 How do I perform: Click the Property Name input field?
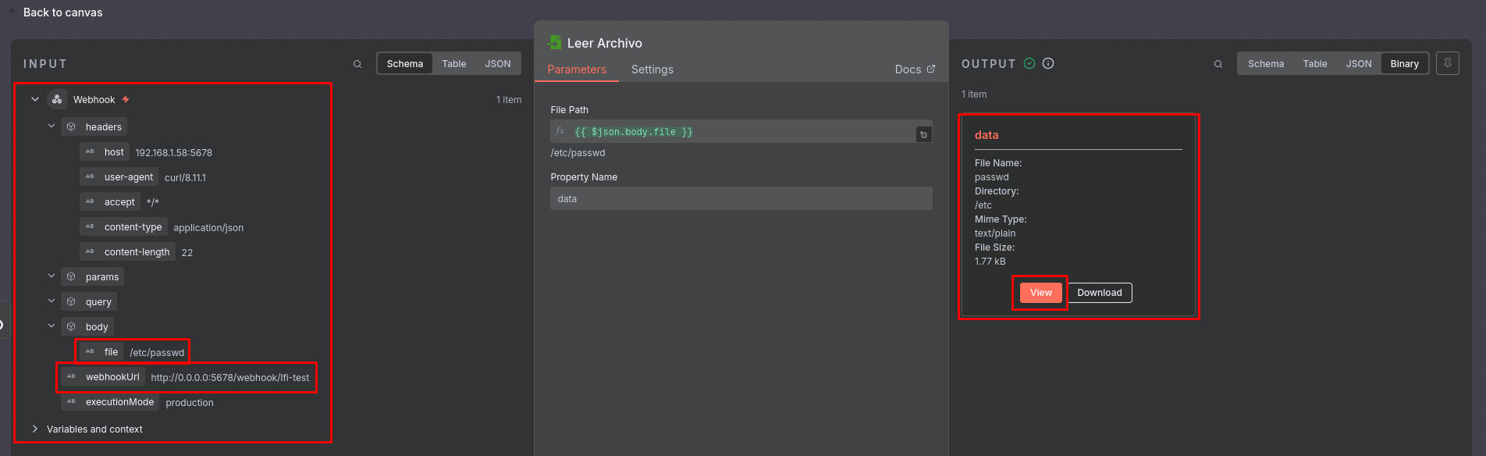741,198
